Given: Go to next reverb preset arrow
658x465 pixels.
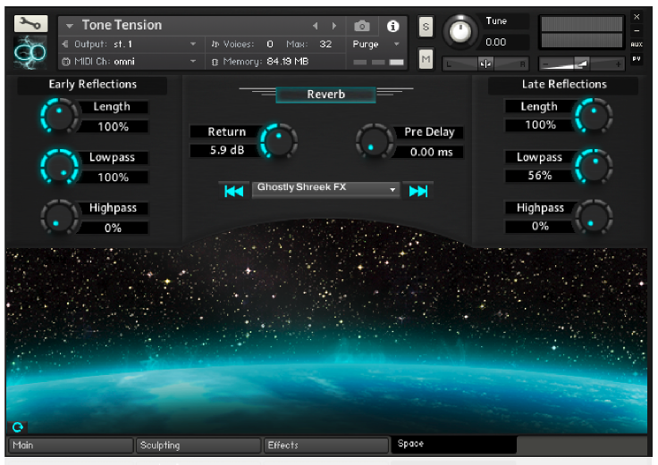Looking at the screenshot, I should 418,190.
